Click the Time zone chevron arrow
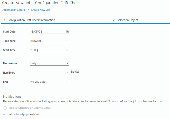The height and width of the screenshot is (119, 170). pos(67,41)
